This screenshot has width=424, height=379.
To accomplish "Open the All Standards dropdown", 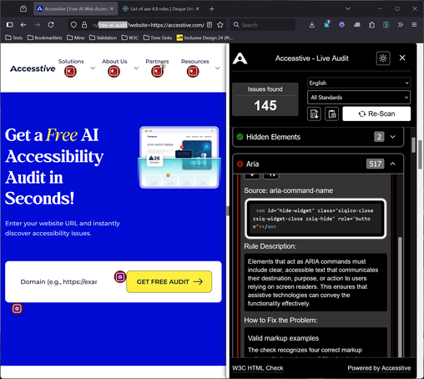I will (359, 98).
